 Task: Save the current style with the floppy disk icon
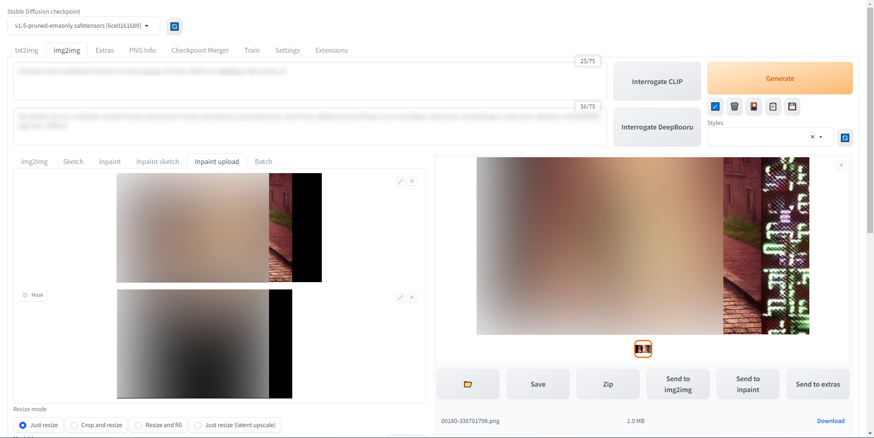tap(792, 106)
